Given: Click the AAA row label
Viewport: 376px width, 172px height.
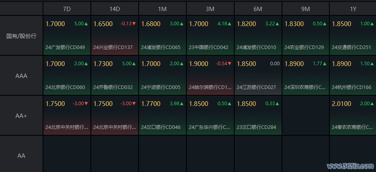Looking at the screenshot, I should coord(21,76).
